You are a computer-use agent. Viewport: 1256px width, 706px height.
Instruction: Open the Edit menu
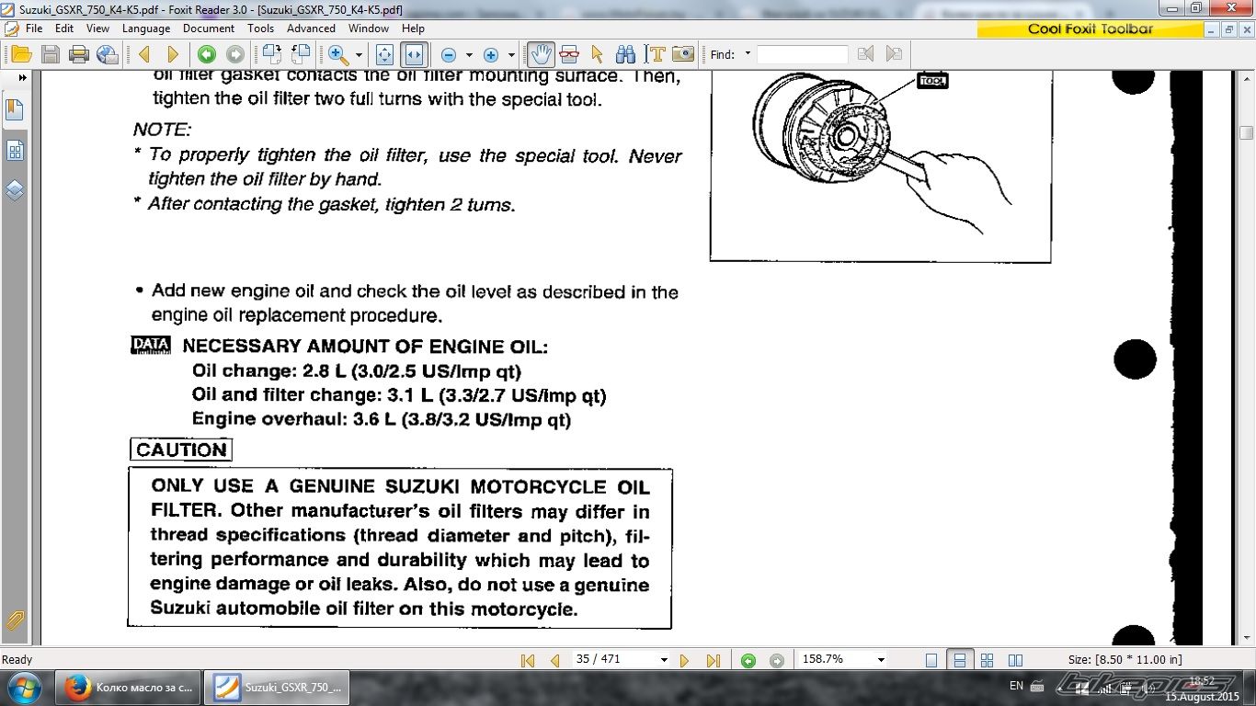63,28
